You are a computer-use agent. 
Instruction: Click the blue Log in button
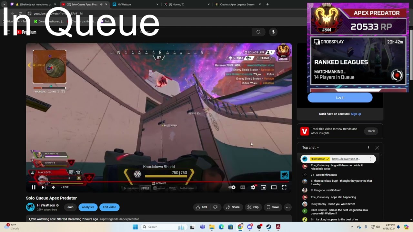(340, 98)
